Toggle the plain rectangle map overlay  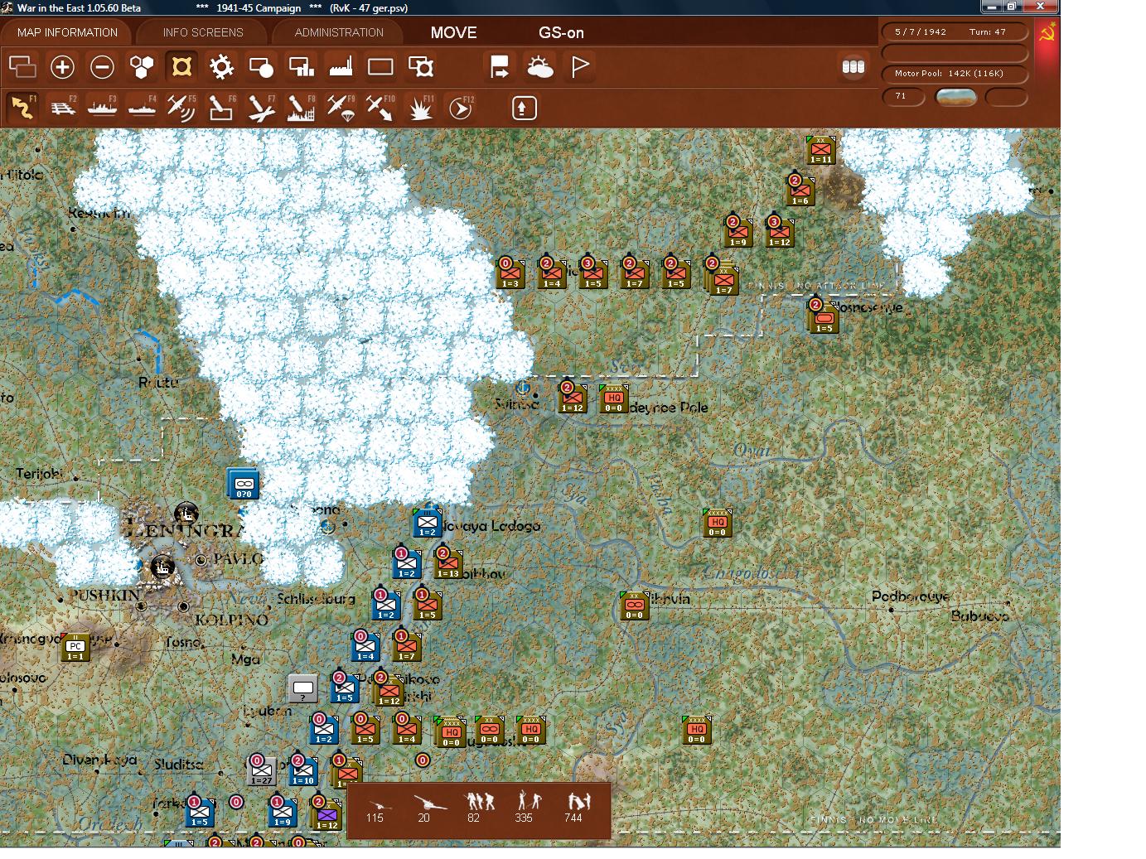point(380,66)
